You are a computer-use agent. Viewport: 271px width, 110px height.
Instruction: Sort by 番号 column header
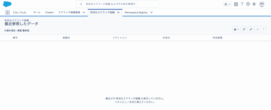click(x=15, y=38)
